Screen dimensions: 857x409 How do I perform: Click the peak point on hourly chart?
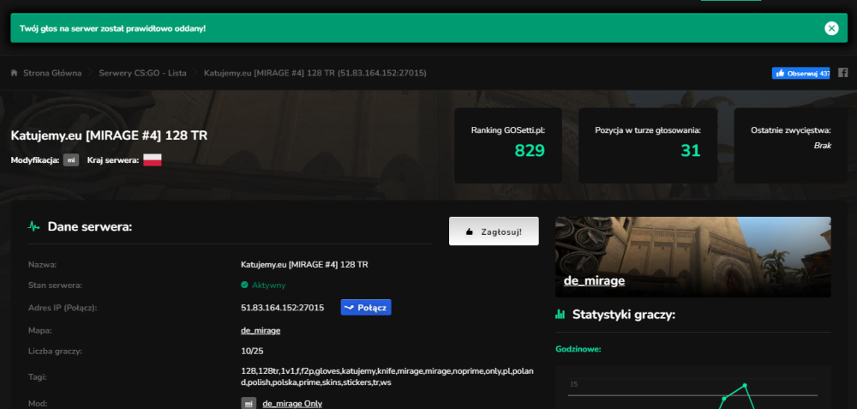click(x=745, y=386)
